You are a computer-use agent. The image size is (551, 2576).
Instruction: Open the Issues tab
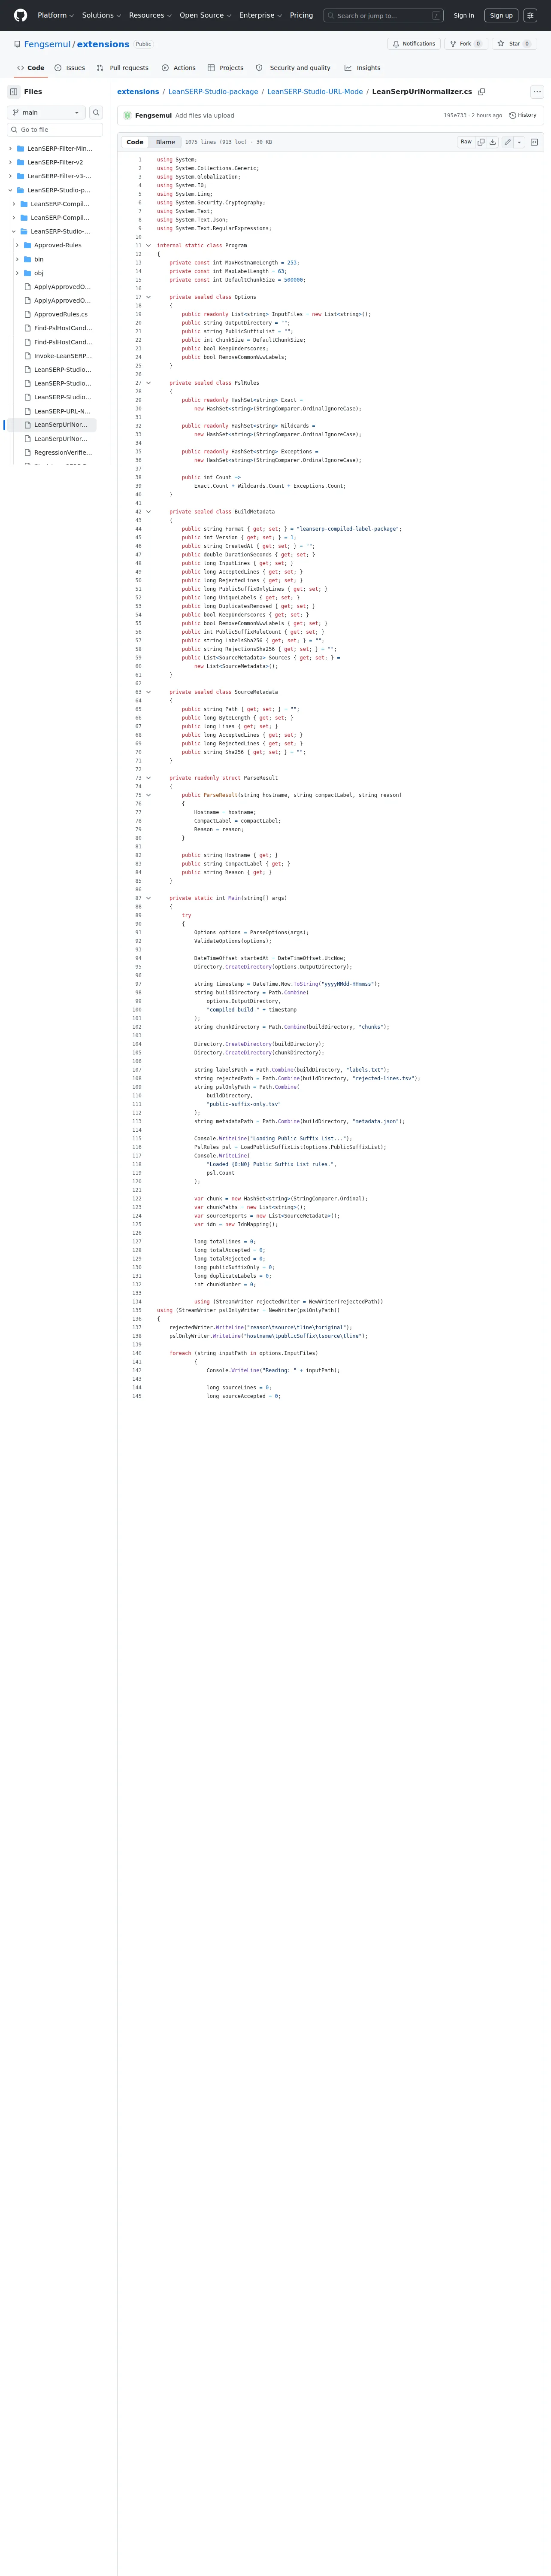pos(69,68)
